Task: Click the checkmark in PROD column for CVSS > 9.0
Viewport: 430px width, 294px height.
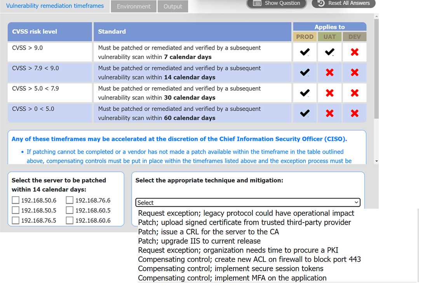Action: pyautogui.click(x=305, y=52)
